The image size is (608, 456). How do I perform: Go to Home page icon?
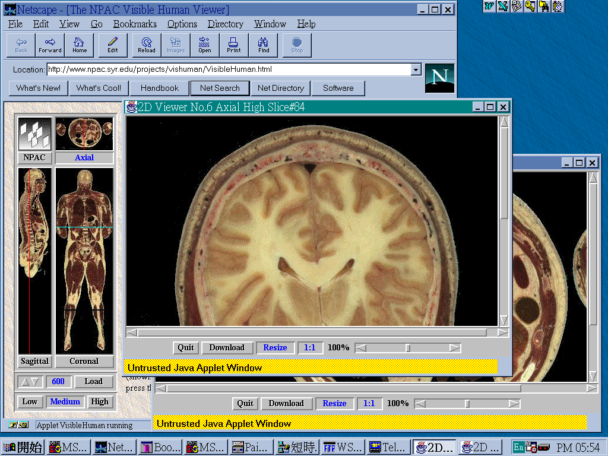coord(80,45)
